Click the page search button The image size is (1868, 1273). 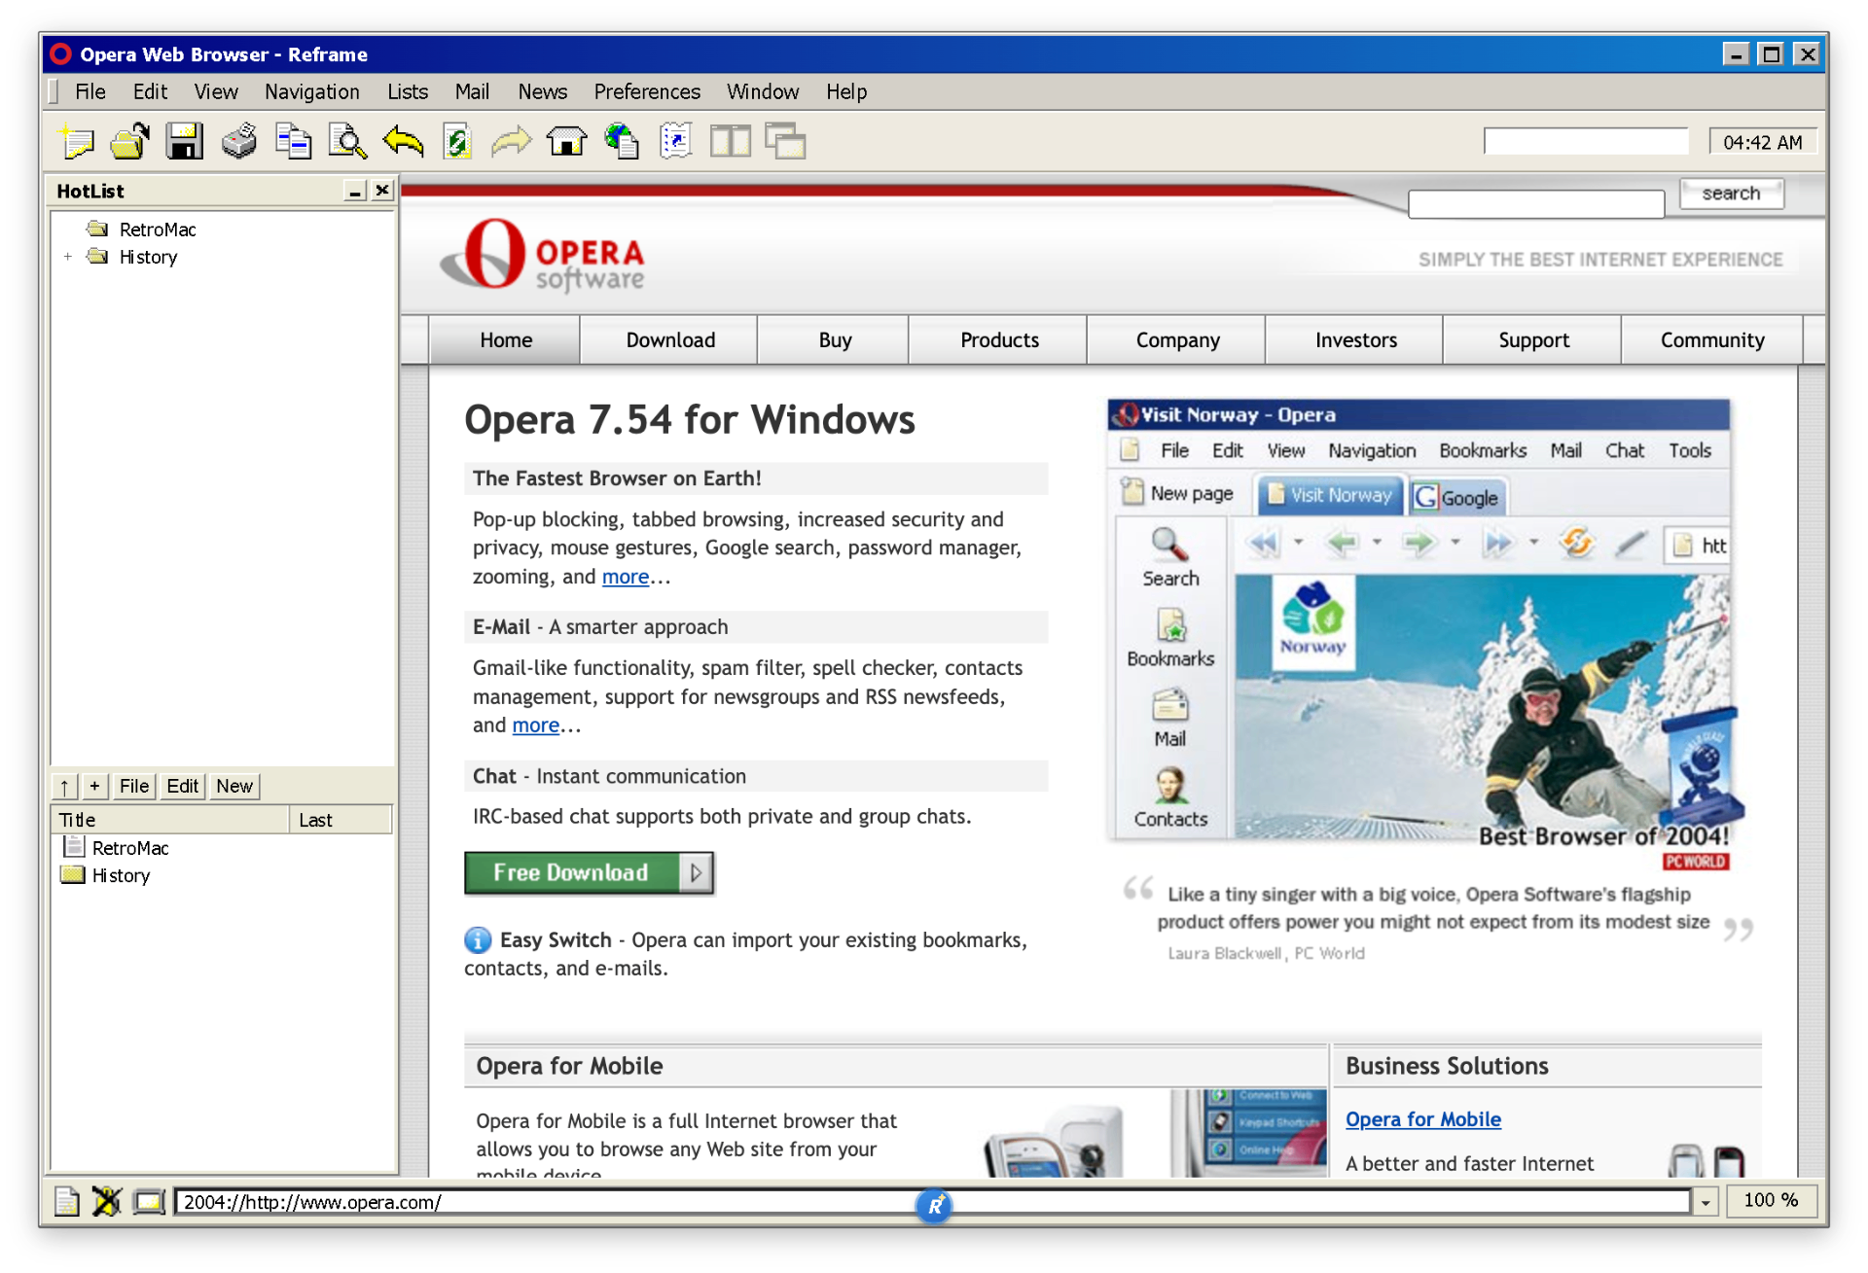pos(1731,193)
